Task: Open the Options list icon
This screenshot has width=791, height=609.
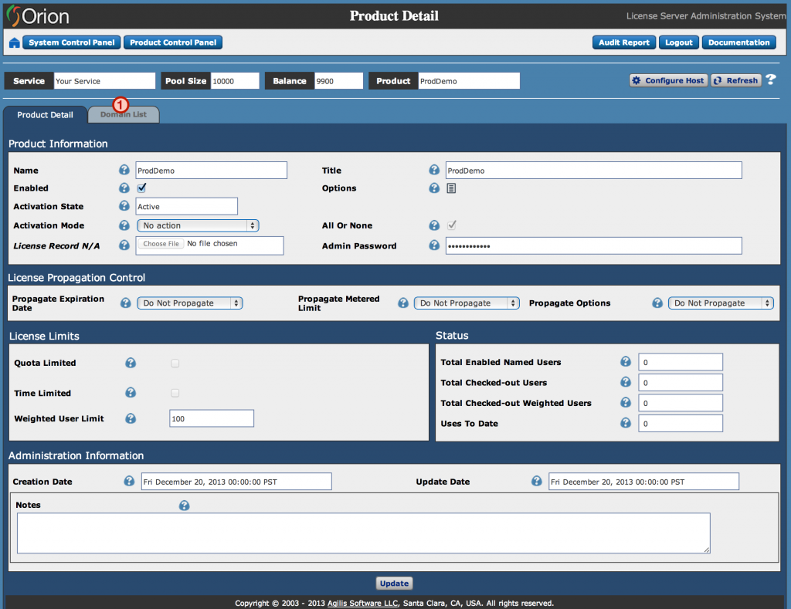Action: 451,188
